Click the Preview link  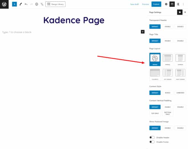pos(145,4)
